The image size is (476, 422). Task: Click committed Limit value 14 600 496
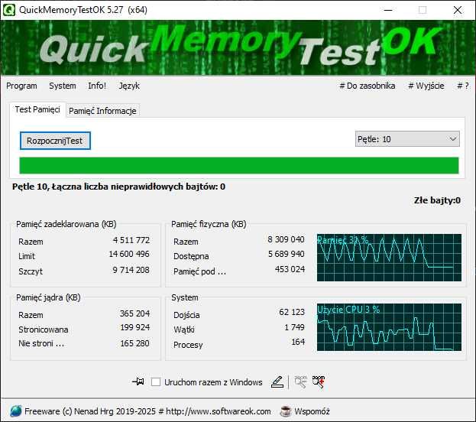129,254
